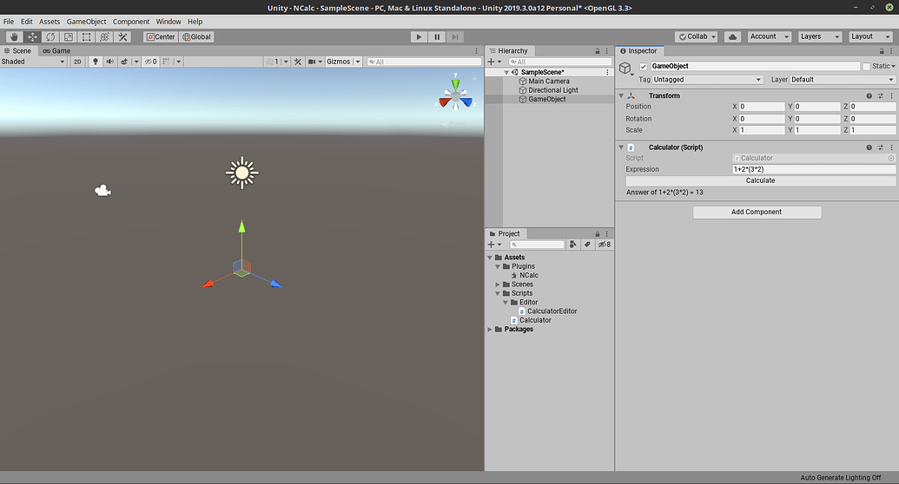Viewport: 899px width, 484px height.
Task: Open the File menu
Action: click(9, 22)
